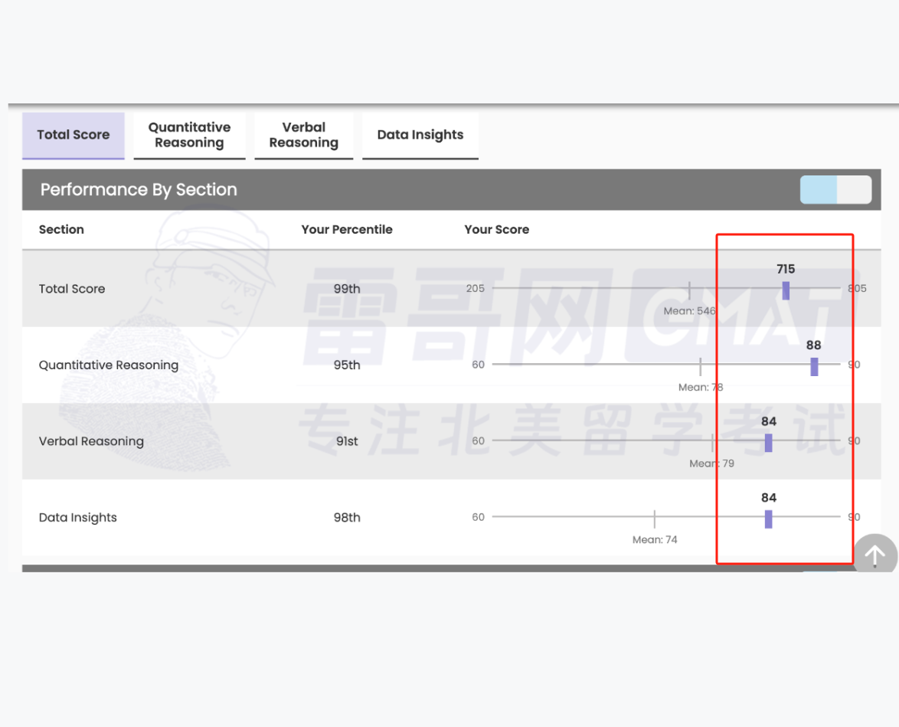Screen dimensions: 899x727
Task: Click the '99th' percentile value
Action: pyautogui.click(x=347, y=289)
